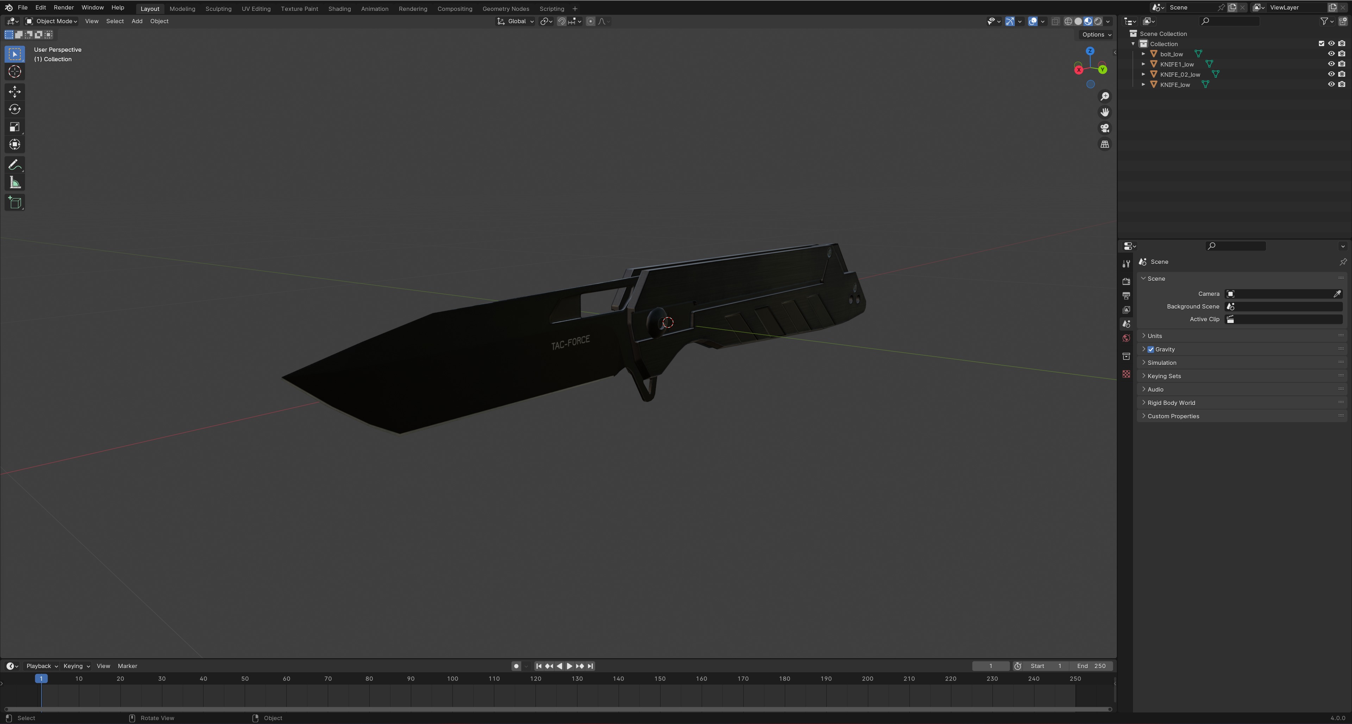The width and height of the screenshot is (1352, 724).
Task: Toggle snapping magnet icon
Action: pos(562,21)
